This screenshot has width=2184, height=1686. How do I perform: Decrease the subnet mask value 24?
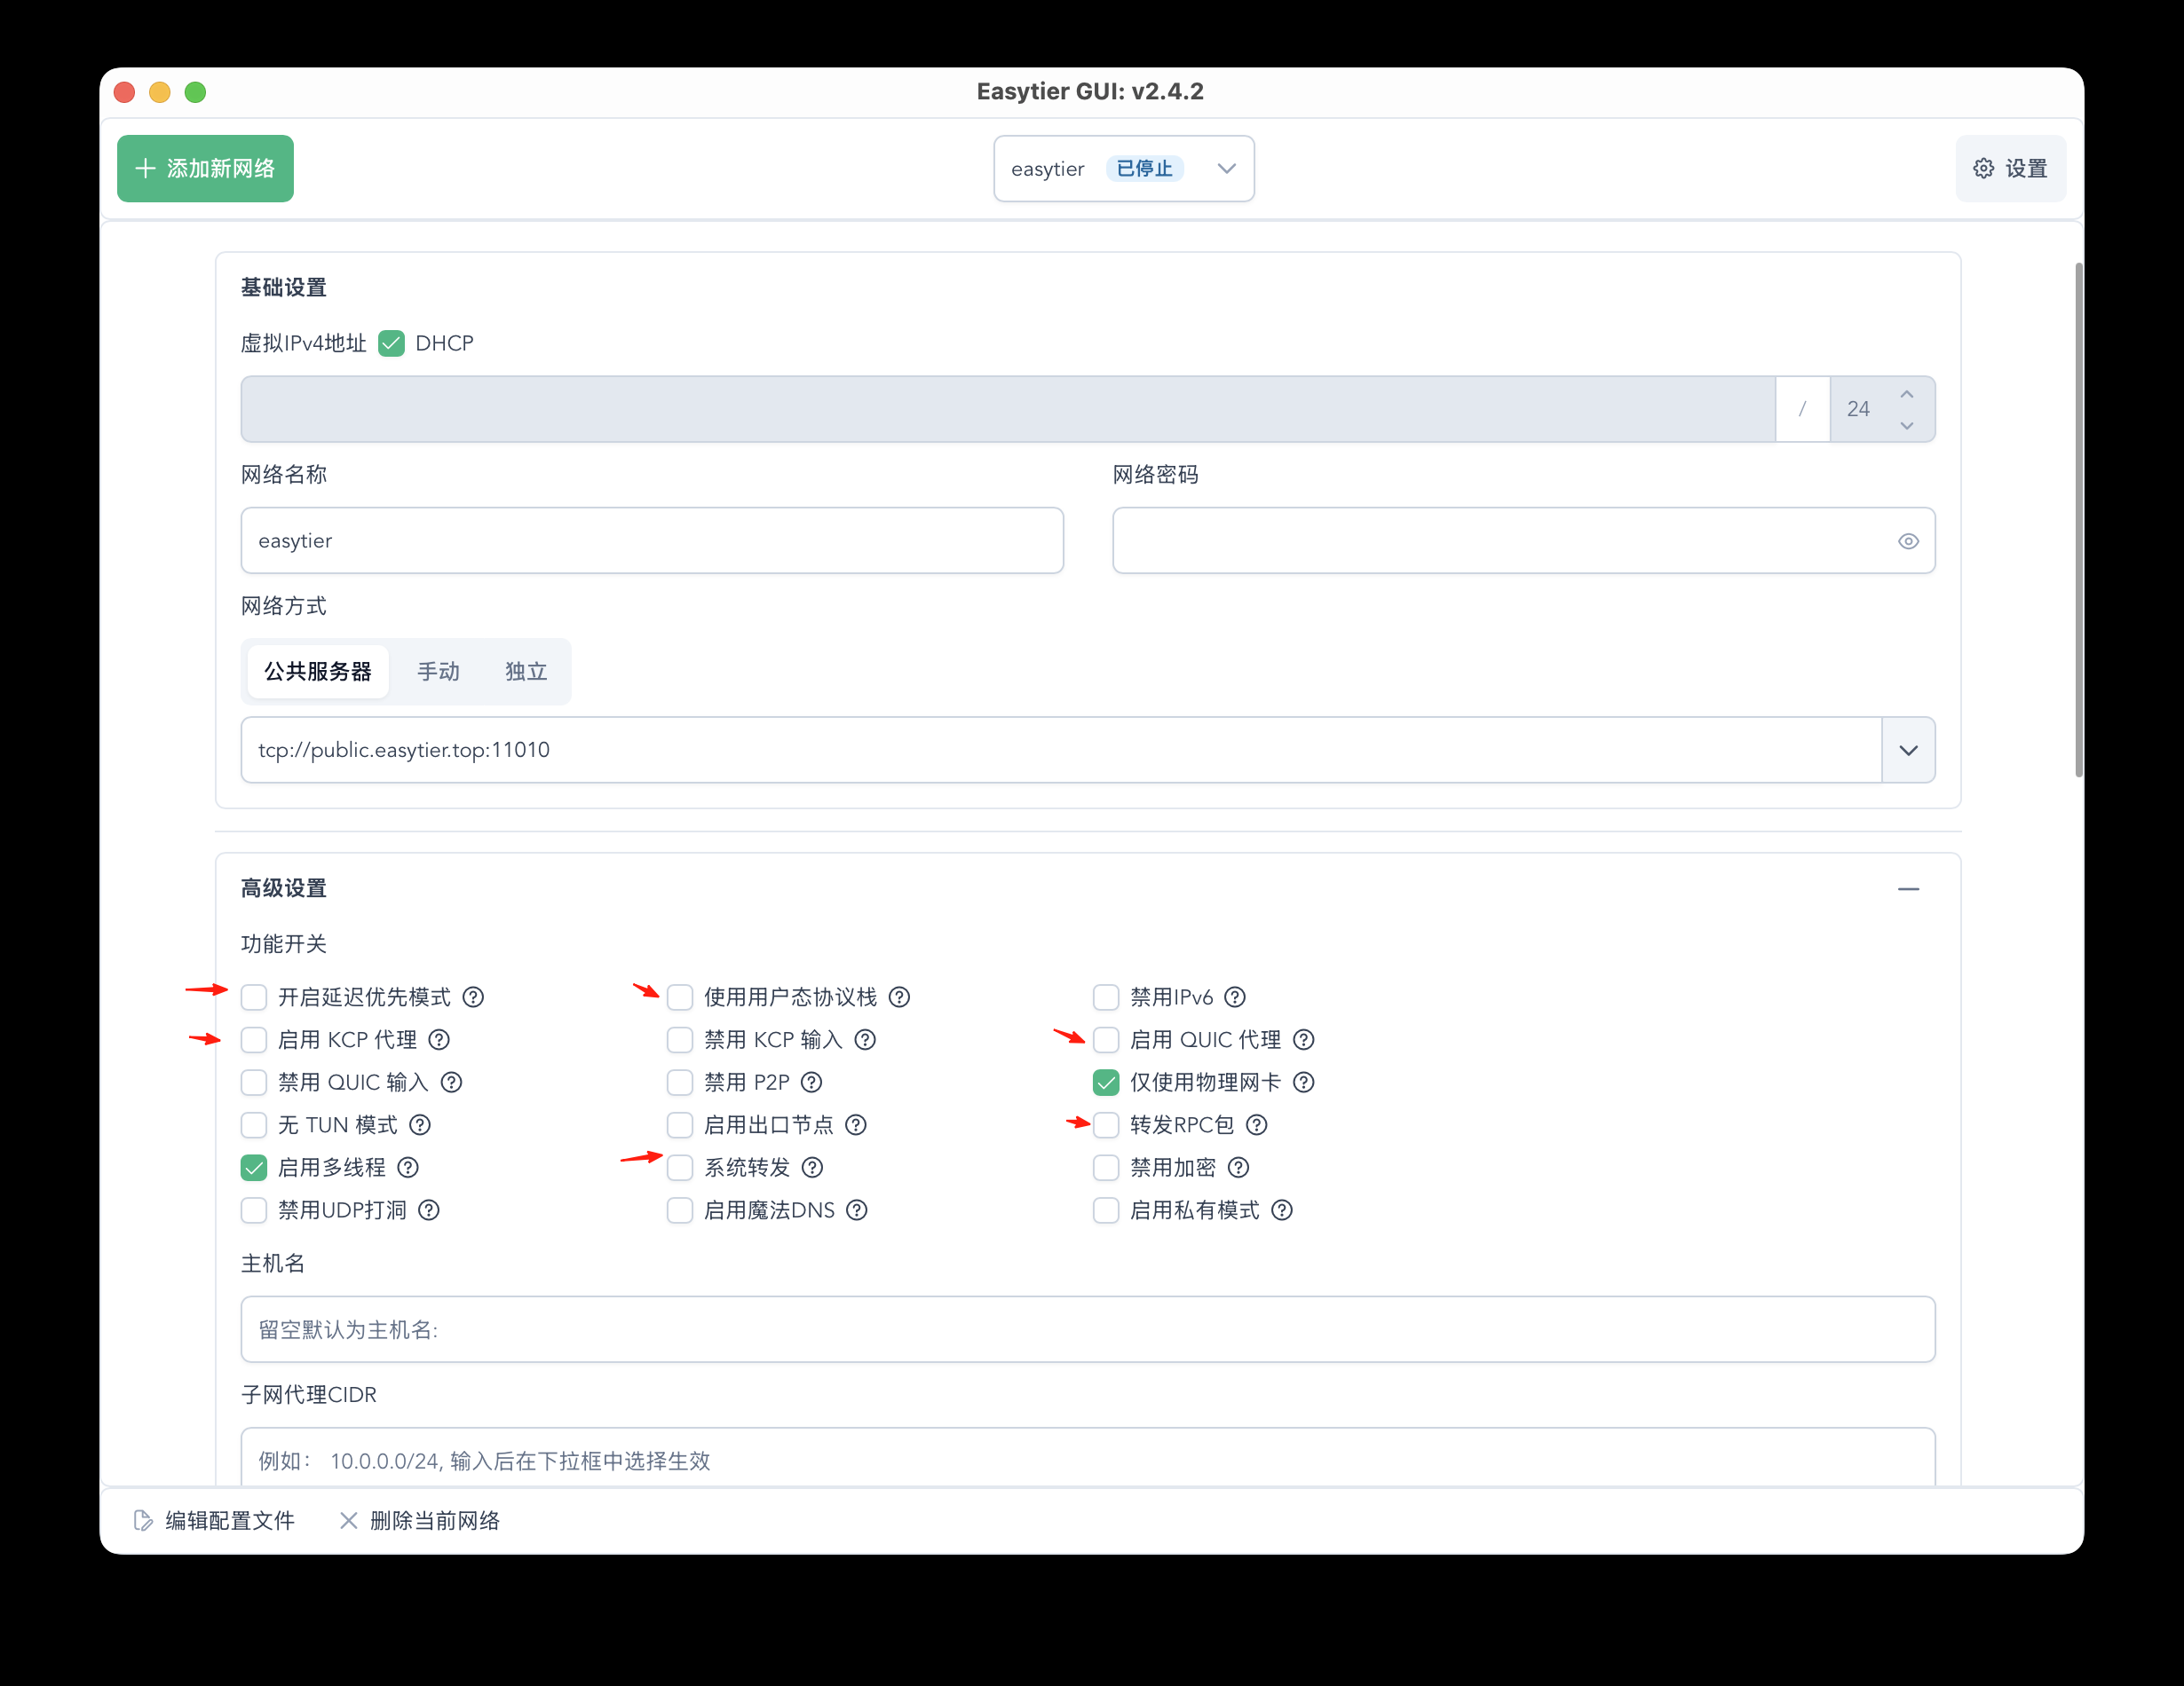pyautogui.click(x=1907, y=425)
